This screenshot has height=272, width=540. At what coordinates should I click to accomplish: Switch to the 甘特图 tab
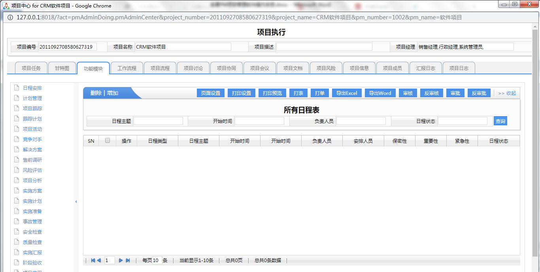[x=62, y=68]
